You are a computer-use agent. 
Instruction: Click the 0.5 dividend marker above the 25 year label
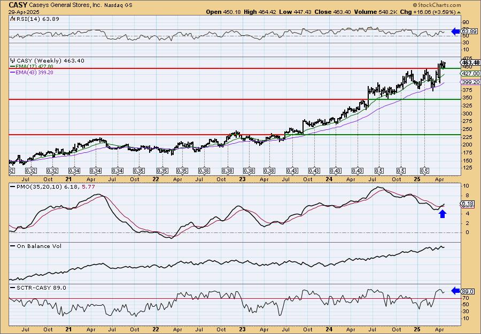click(424, 170)
